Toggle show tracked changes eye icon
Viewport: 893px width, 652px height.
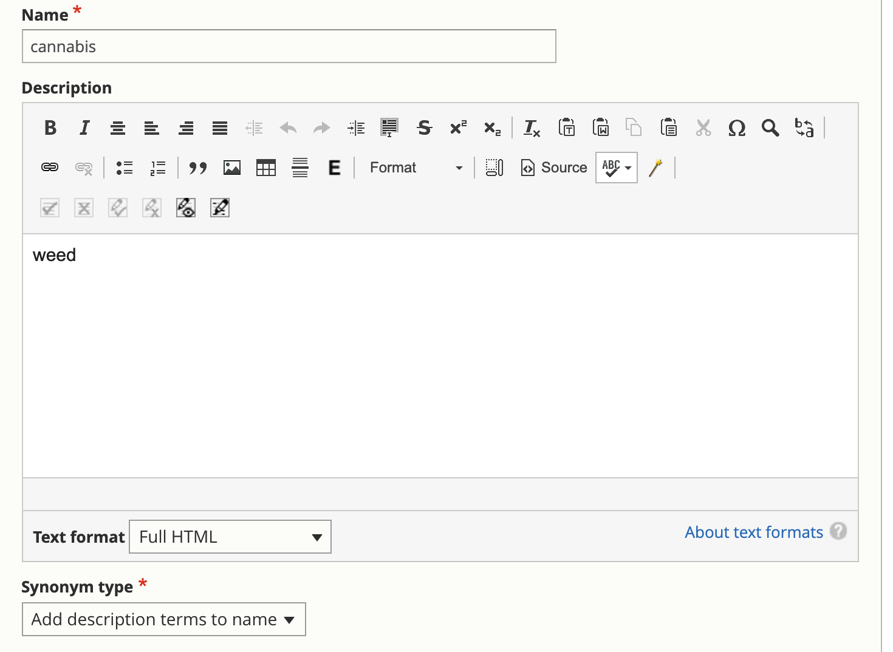(x=186, y=208)
